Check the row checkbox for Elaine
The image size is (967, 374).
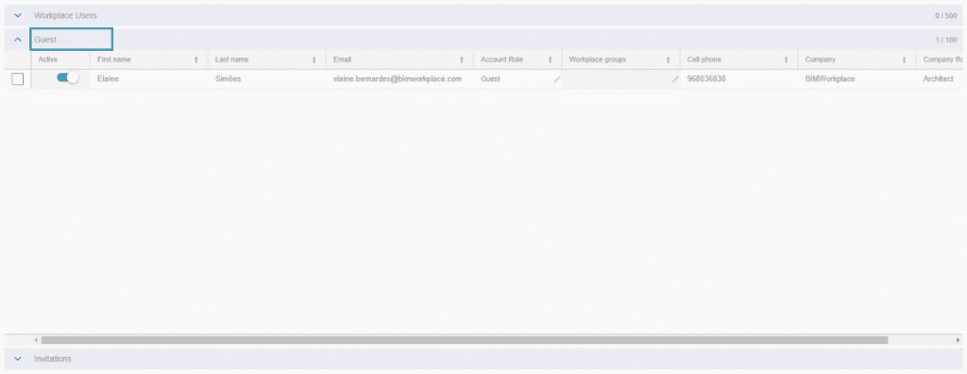(x=18, y=79)
